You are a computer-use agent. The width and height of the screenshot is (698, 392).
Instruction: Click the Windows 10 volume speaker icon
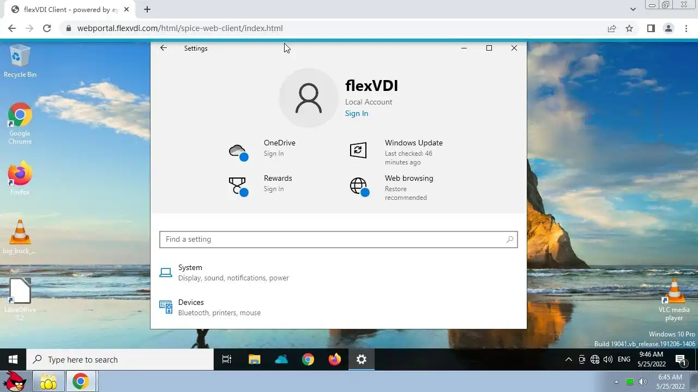click(608, 359)
